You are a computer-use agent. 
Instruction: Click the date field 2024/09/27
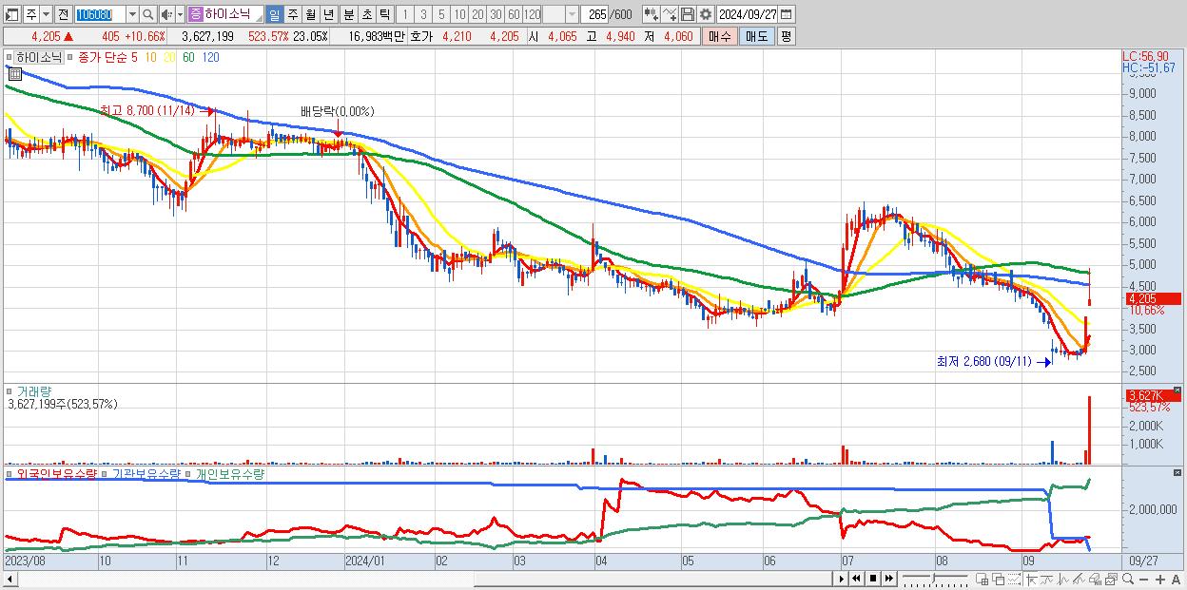(x=748, y=14)
